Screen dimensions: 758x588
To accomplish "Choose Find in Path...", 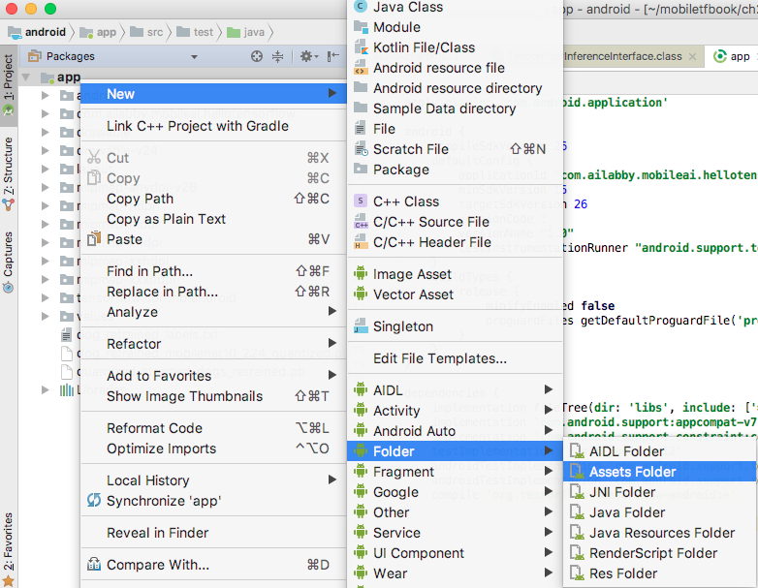I will coord(213,271).
